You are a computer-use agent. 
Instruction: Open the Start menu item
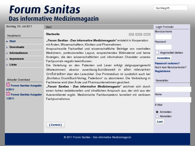click(12, 41)
